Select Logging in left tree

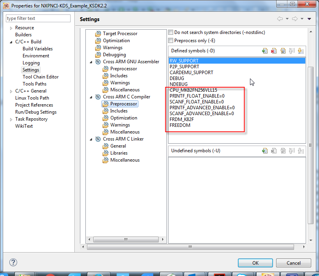31,63
